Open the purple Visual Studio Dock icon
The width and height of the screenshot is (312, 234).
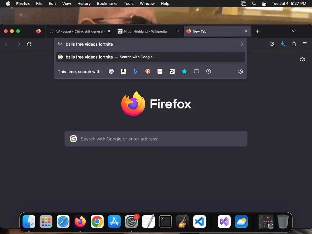tap(224, 222)
